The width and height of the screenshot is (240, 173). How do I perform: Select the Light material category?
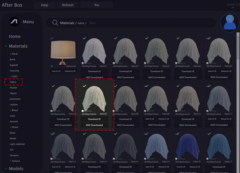tap(17, 144)
